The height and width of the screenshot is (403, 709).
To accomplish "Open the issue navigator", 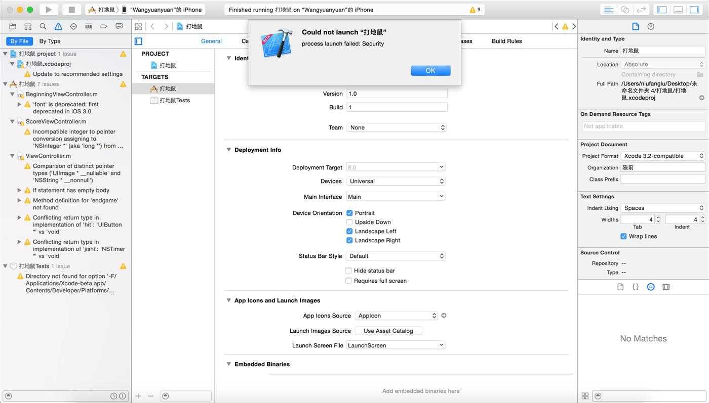I will (58, 26).
